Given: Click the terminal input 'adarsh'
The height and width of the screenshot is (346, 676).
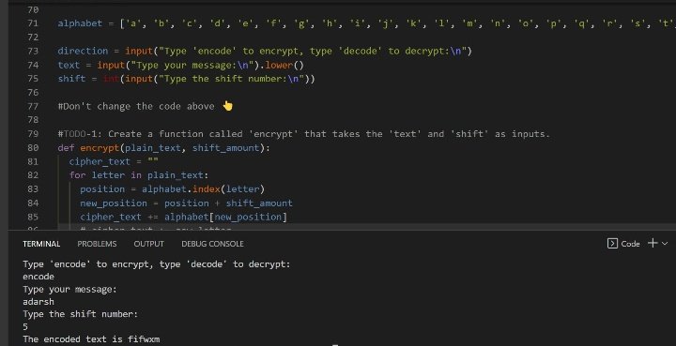Looking at the screenshot, I should click(38, 302).
